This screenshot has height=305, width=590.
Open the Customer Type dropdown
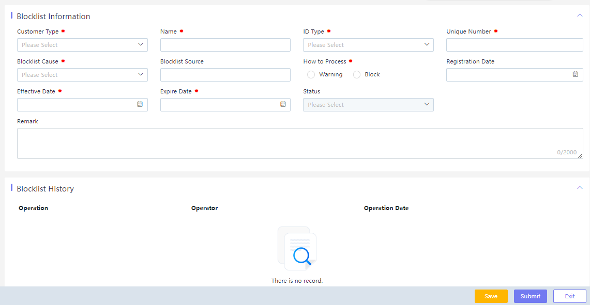pyautogui.click(x=82, y=45)
